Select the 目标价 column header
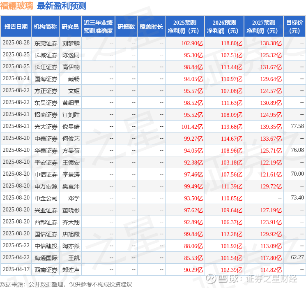The image size is (306, 288). (294, 27)
